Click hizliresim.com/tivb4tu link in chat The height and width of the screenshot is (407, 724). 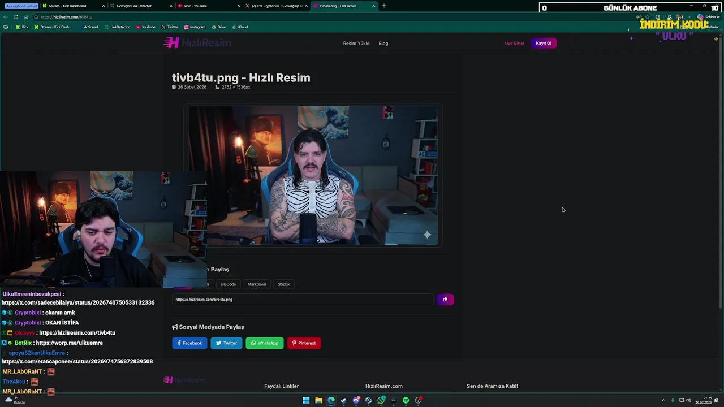tap(77, 333)
